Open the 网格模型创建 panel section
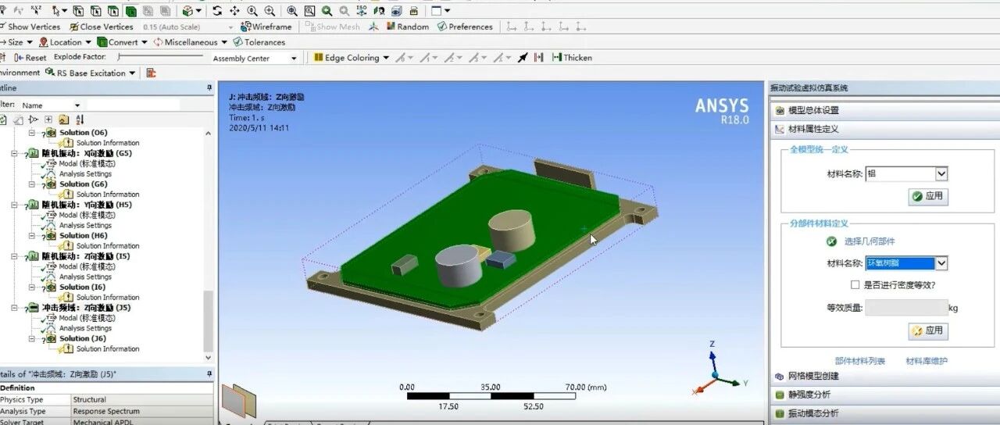Screen dimensions: 1000x425 [884, 376]
